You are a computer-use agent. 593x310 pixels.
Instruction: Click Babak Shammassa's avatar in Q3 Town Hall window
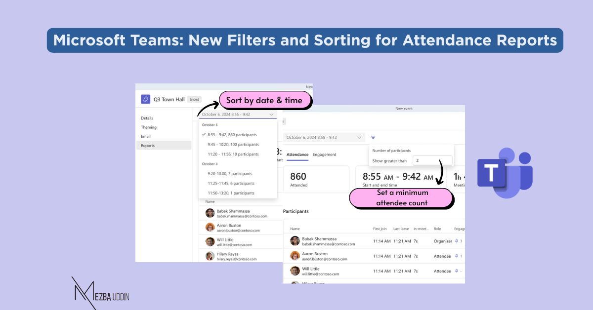pyautogui.click(x=210, y=213)
